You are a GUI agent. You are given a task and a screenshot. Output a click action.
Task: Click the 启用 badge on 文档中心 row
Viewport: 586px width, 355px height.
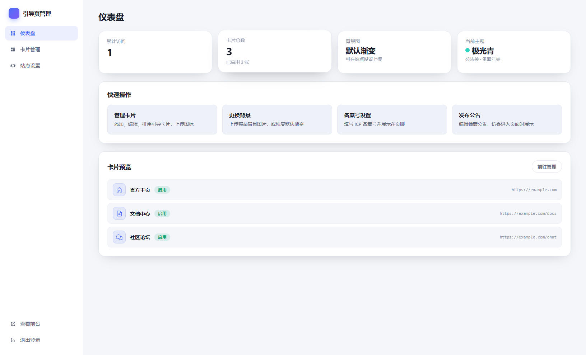tap(162, 213)
